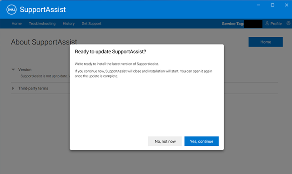The height and width of the screenshot is (174, 292).
Task: Switch to the History tab
Action: (x=69, y=24)
